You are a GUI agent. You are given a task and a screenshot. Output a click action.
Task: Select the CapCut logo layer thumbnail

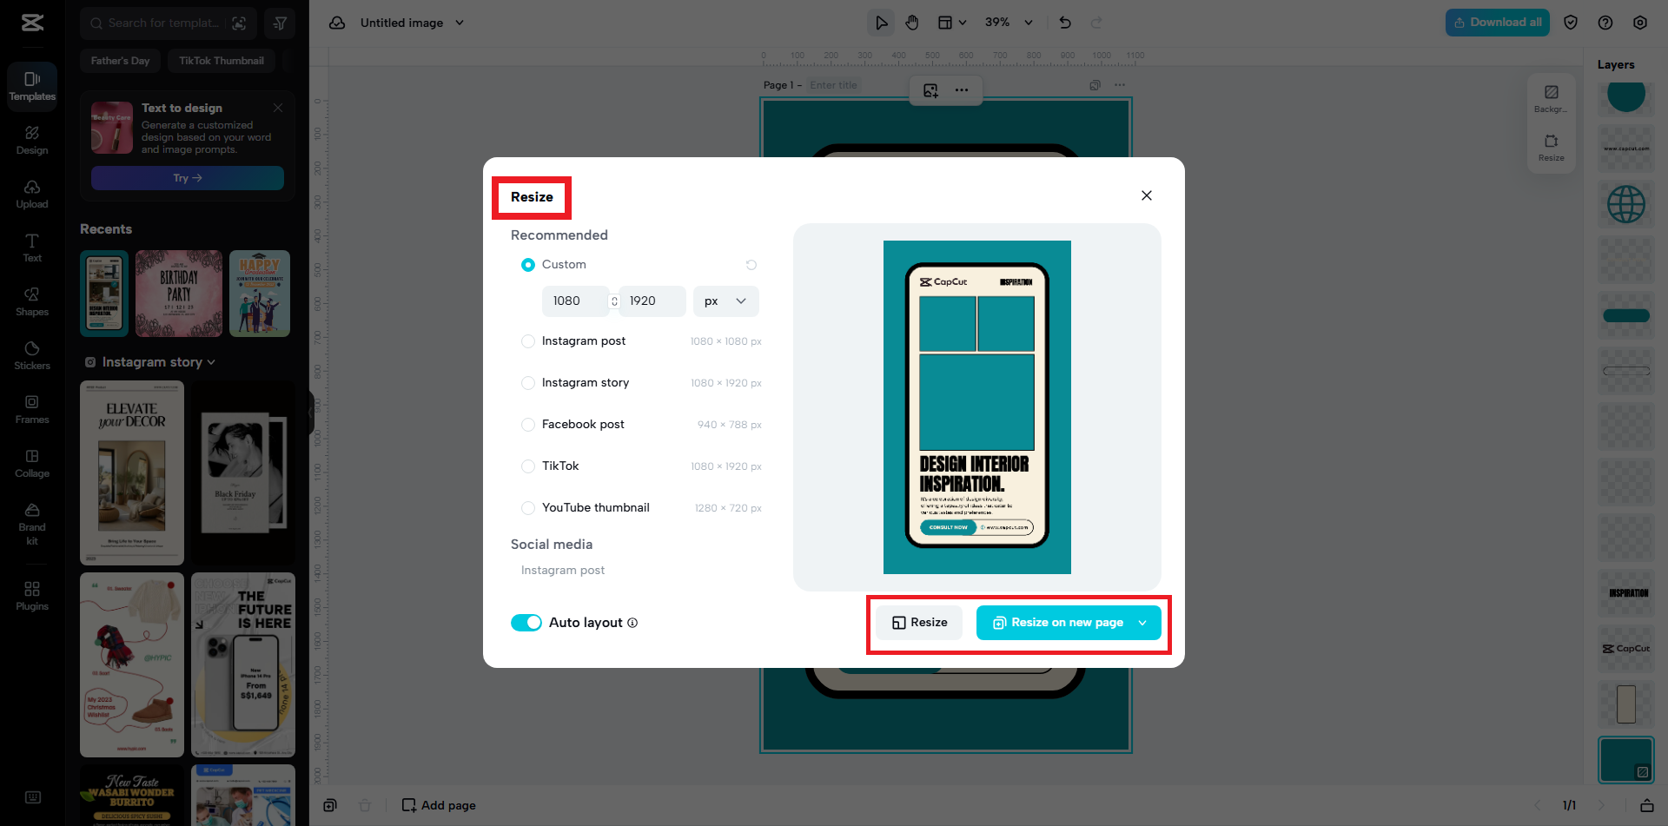point(1626,649)
